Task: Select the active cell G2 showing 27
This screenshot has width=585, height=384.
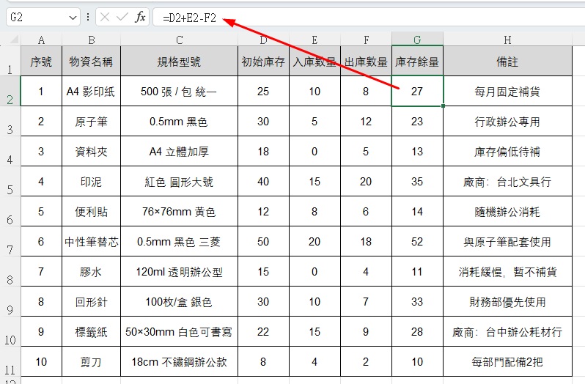Action: point(417,92)
